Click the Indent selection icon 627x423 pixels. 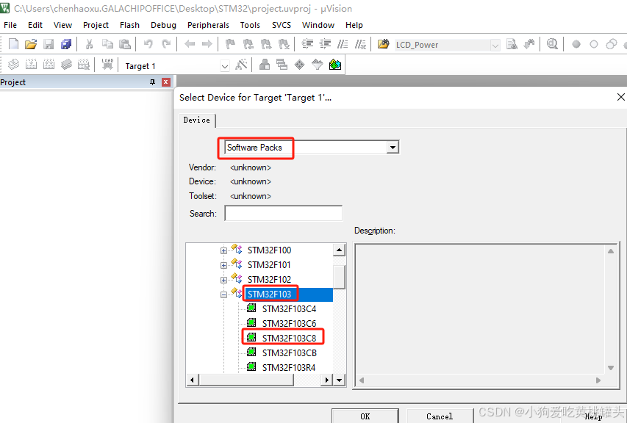point(307,44)
